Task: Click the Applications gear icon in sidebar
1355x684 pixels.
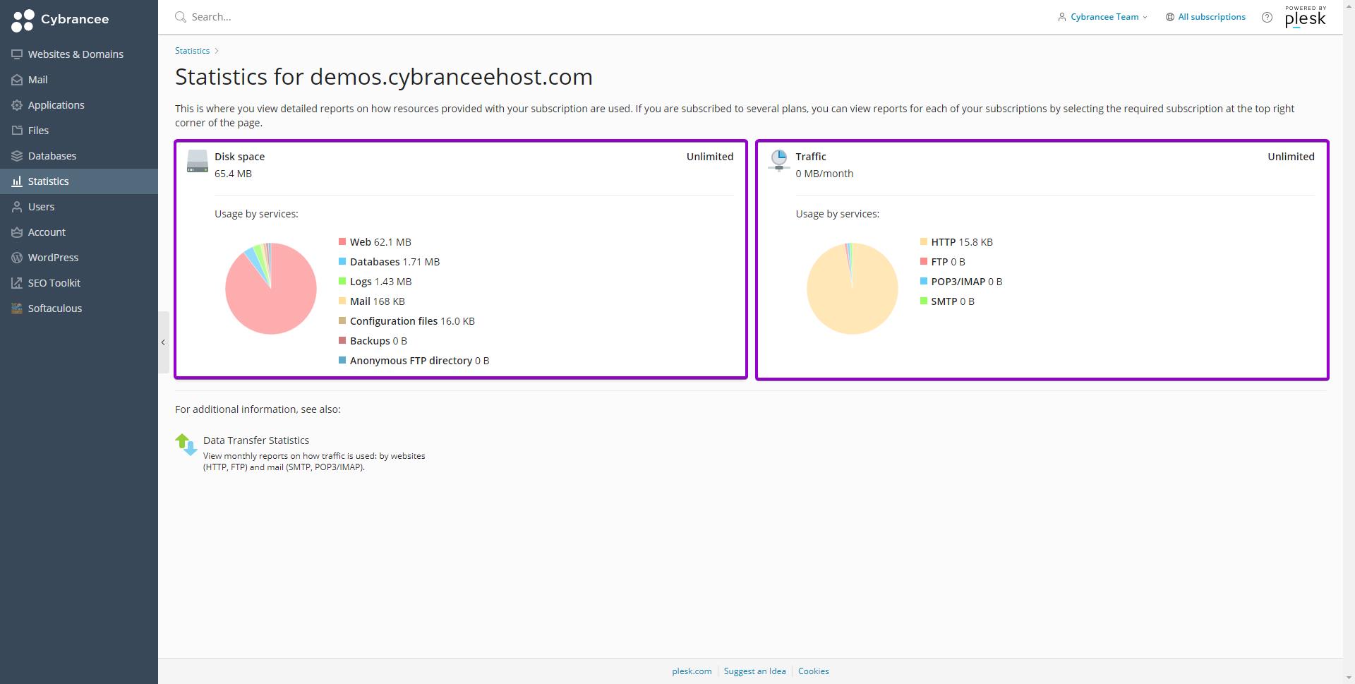Action: (x=17, y=105)
